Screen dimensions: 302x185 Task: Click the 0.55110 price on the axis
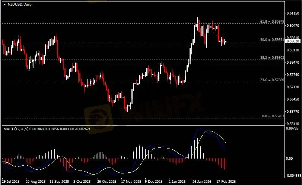pos(293,123)
